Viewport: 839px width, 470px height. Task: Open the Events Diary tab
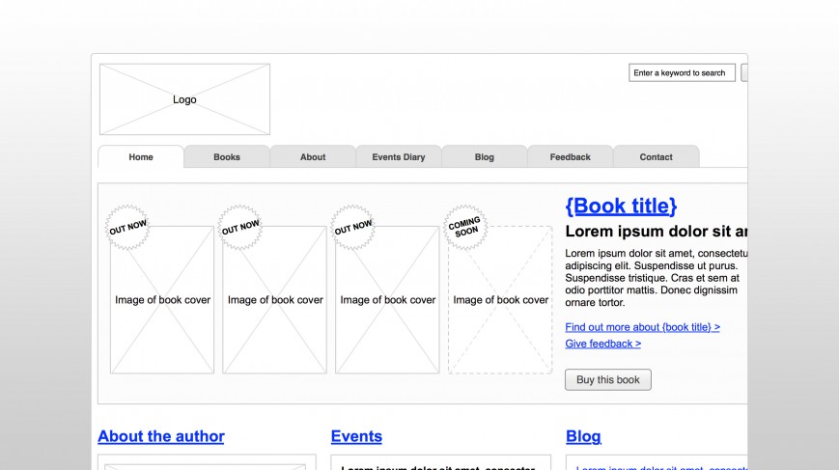click(399, 157)
